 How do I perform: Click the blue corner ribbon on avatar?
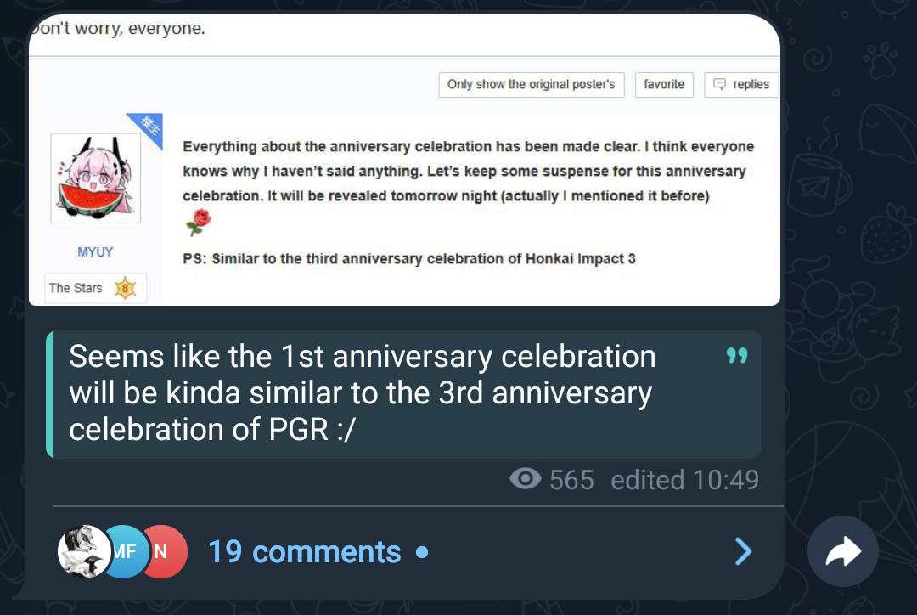tap(148, 127)
